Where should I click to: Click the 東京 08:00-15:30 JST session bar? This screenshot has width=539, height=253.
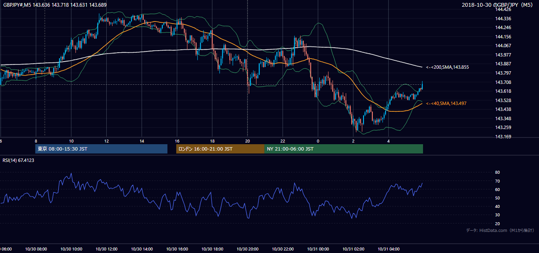click(x=101, y=149)
